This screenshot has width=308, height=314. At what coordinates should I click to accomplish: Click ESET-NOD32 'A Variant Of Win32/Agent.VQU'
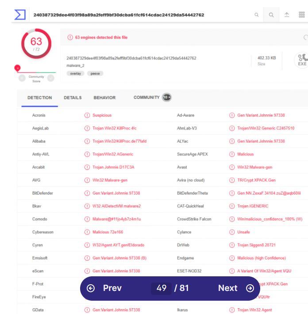264,271
